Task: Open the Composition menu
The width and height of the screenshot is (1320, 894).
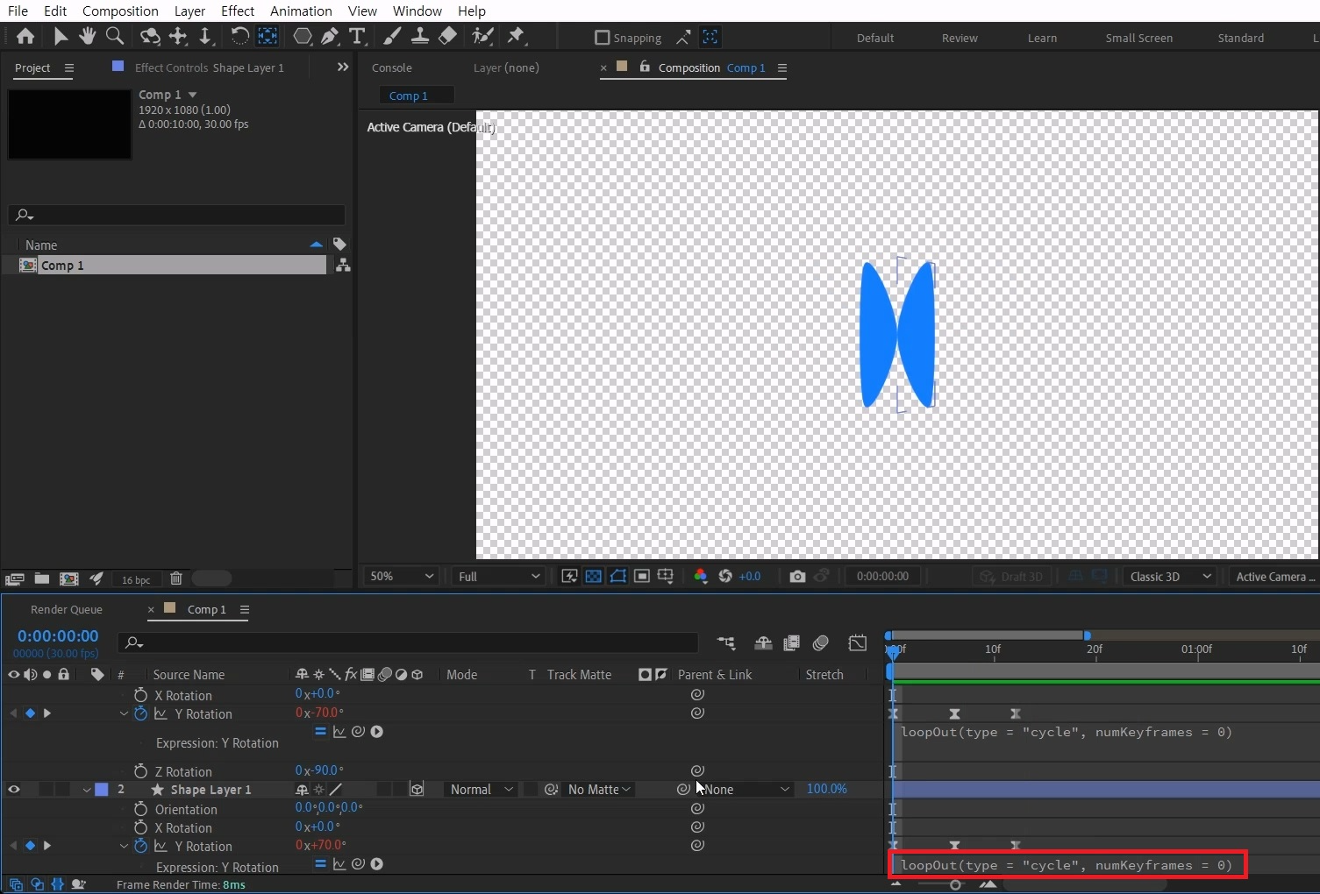Action: pos(120,11)
